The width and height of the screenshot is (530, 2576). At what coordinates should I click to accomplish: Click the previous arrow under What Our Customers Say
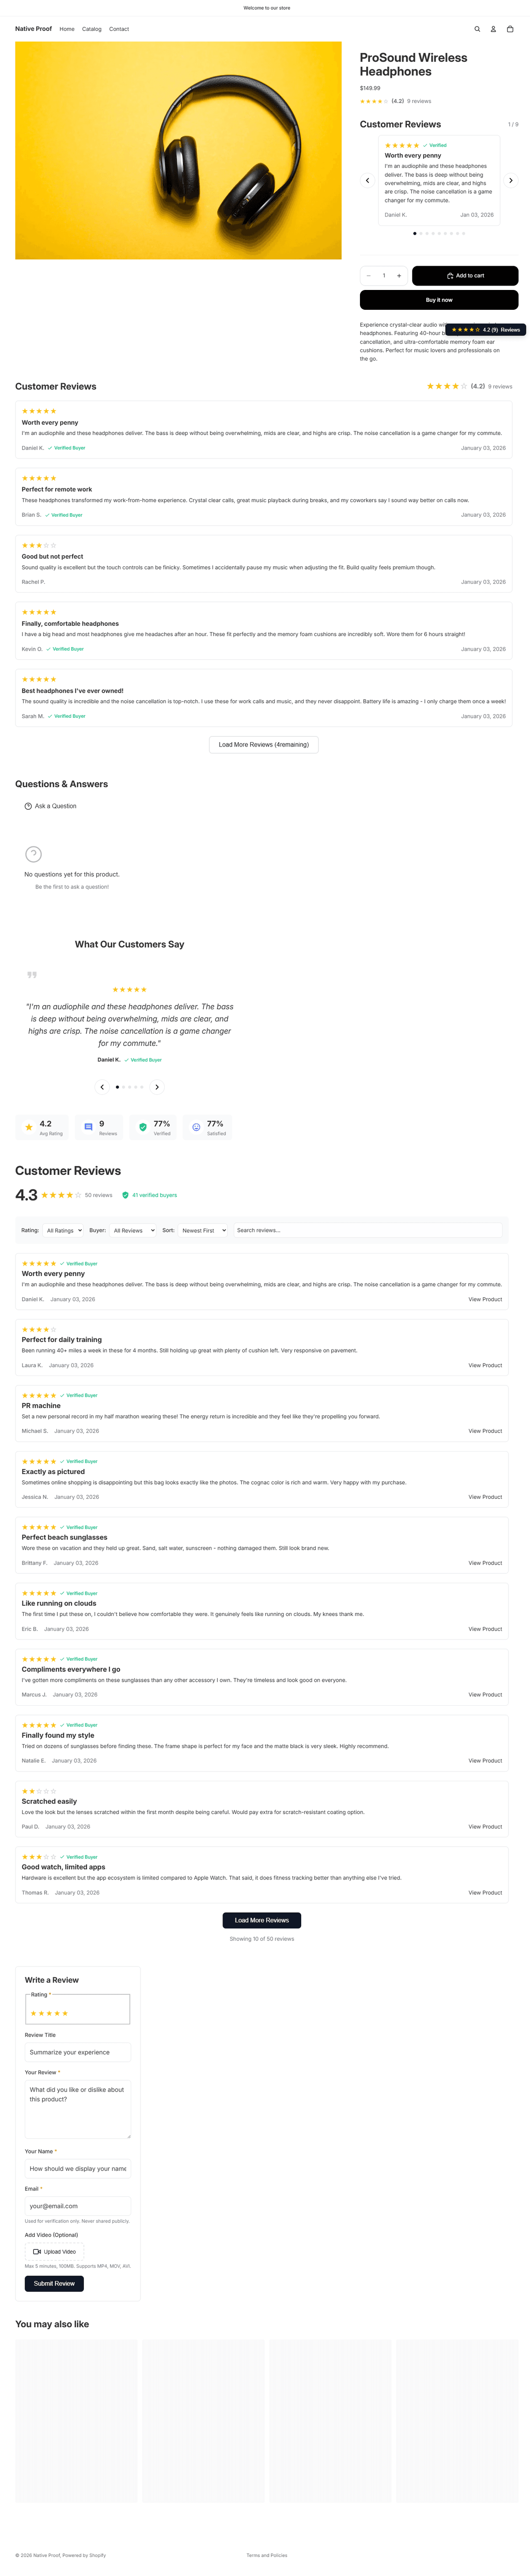click(x=102, y=1087)
